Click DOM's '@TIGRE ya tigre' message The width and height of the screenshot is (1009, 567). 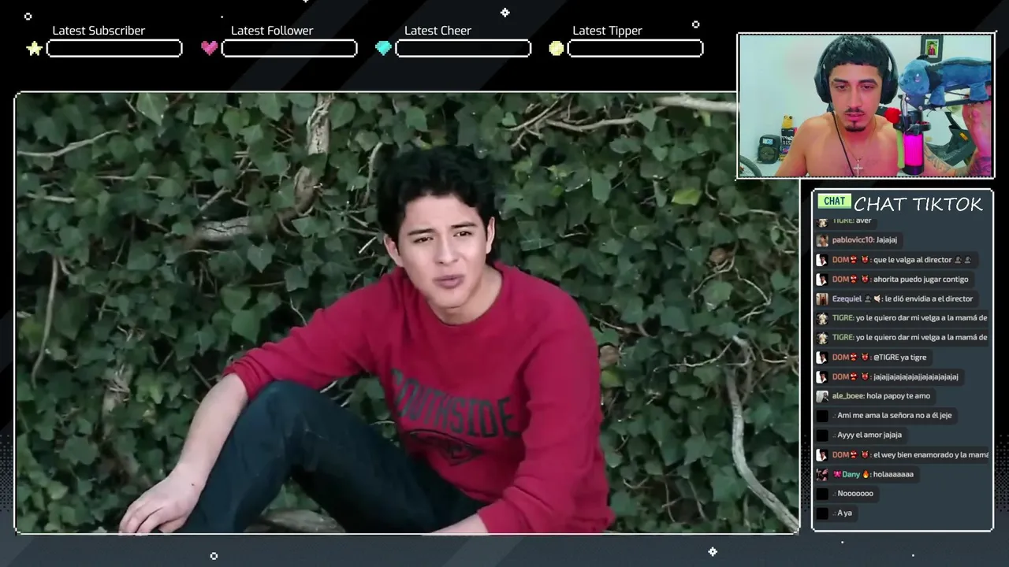(x=899, y=358)
